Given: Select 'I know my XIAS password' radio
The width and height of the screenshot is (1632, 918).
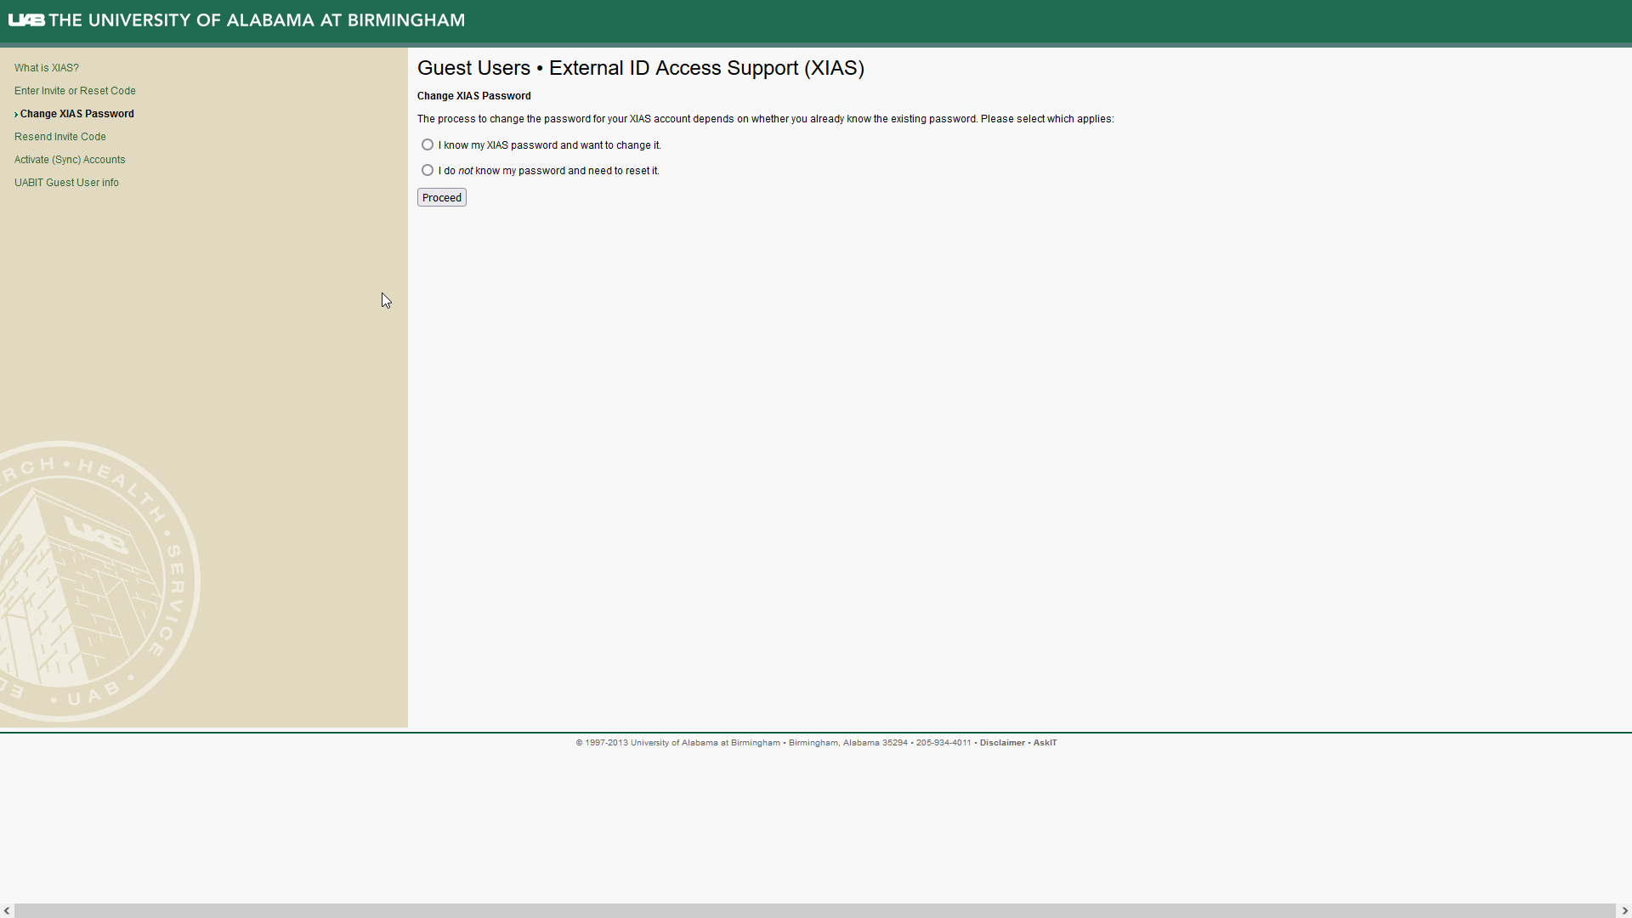Looking at the screenshot, I should pos(428,144).
